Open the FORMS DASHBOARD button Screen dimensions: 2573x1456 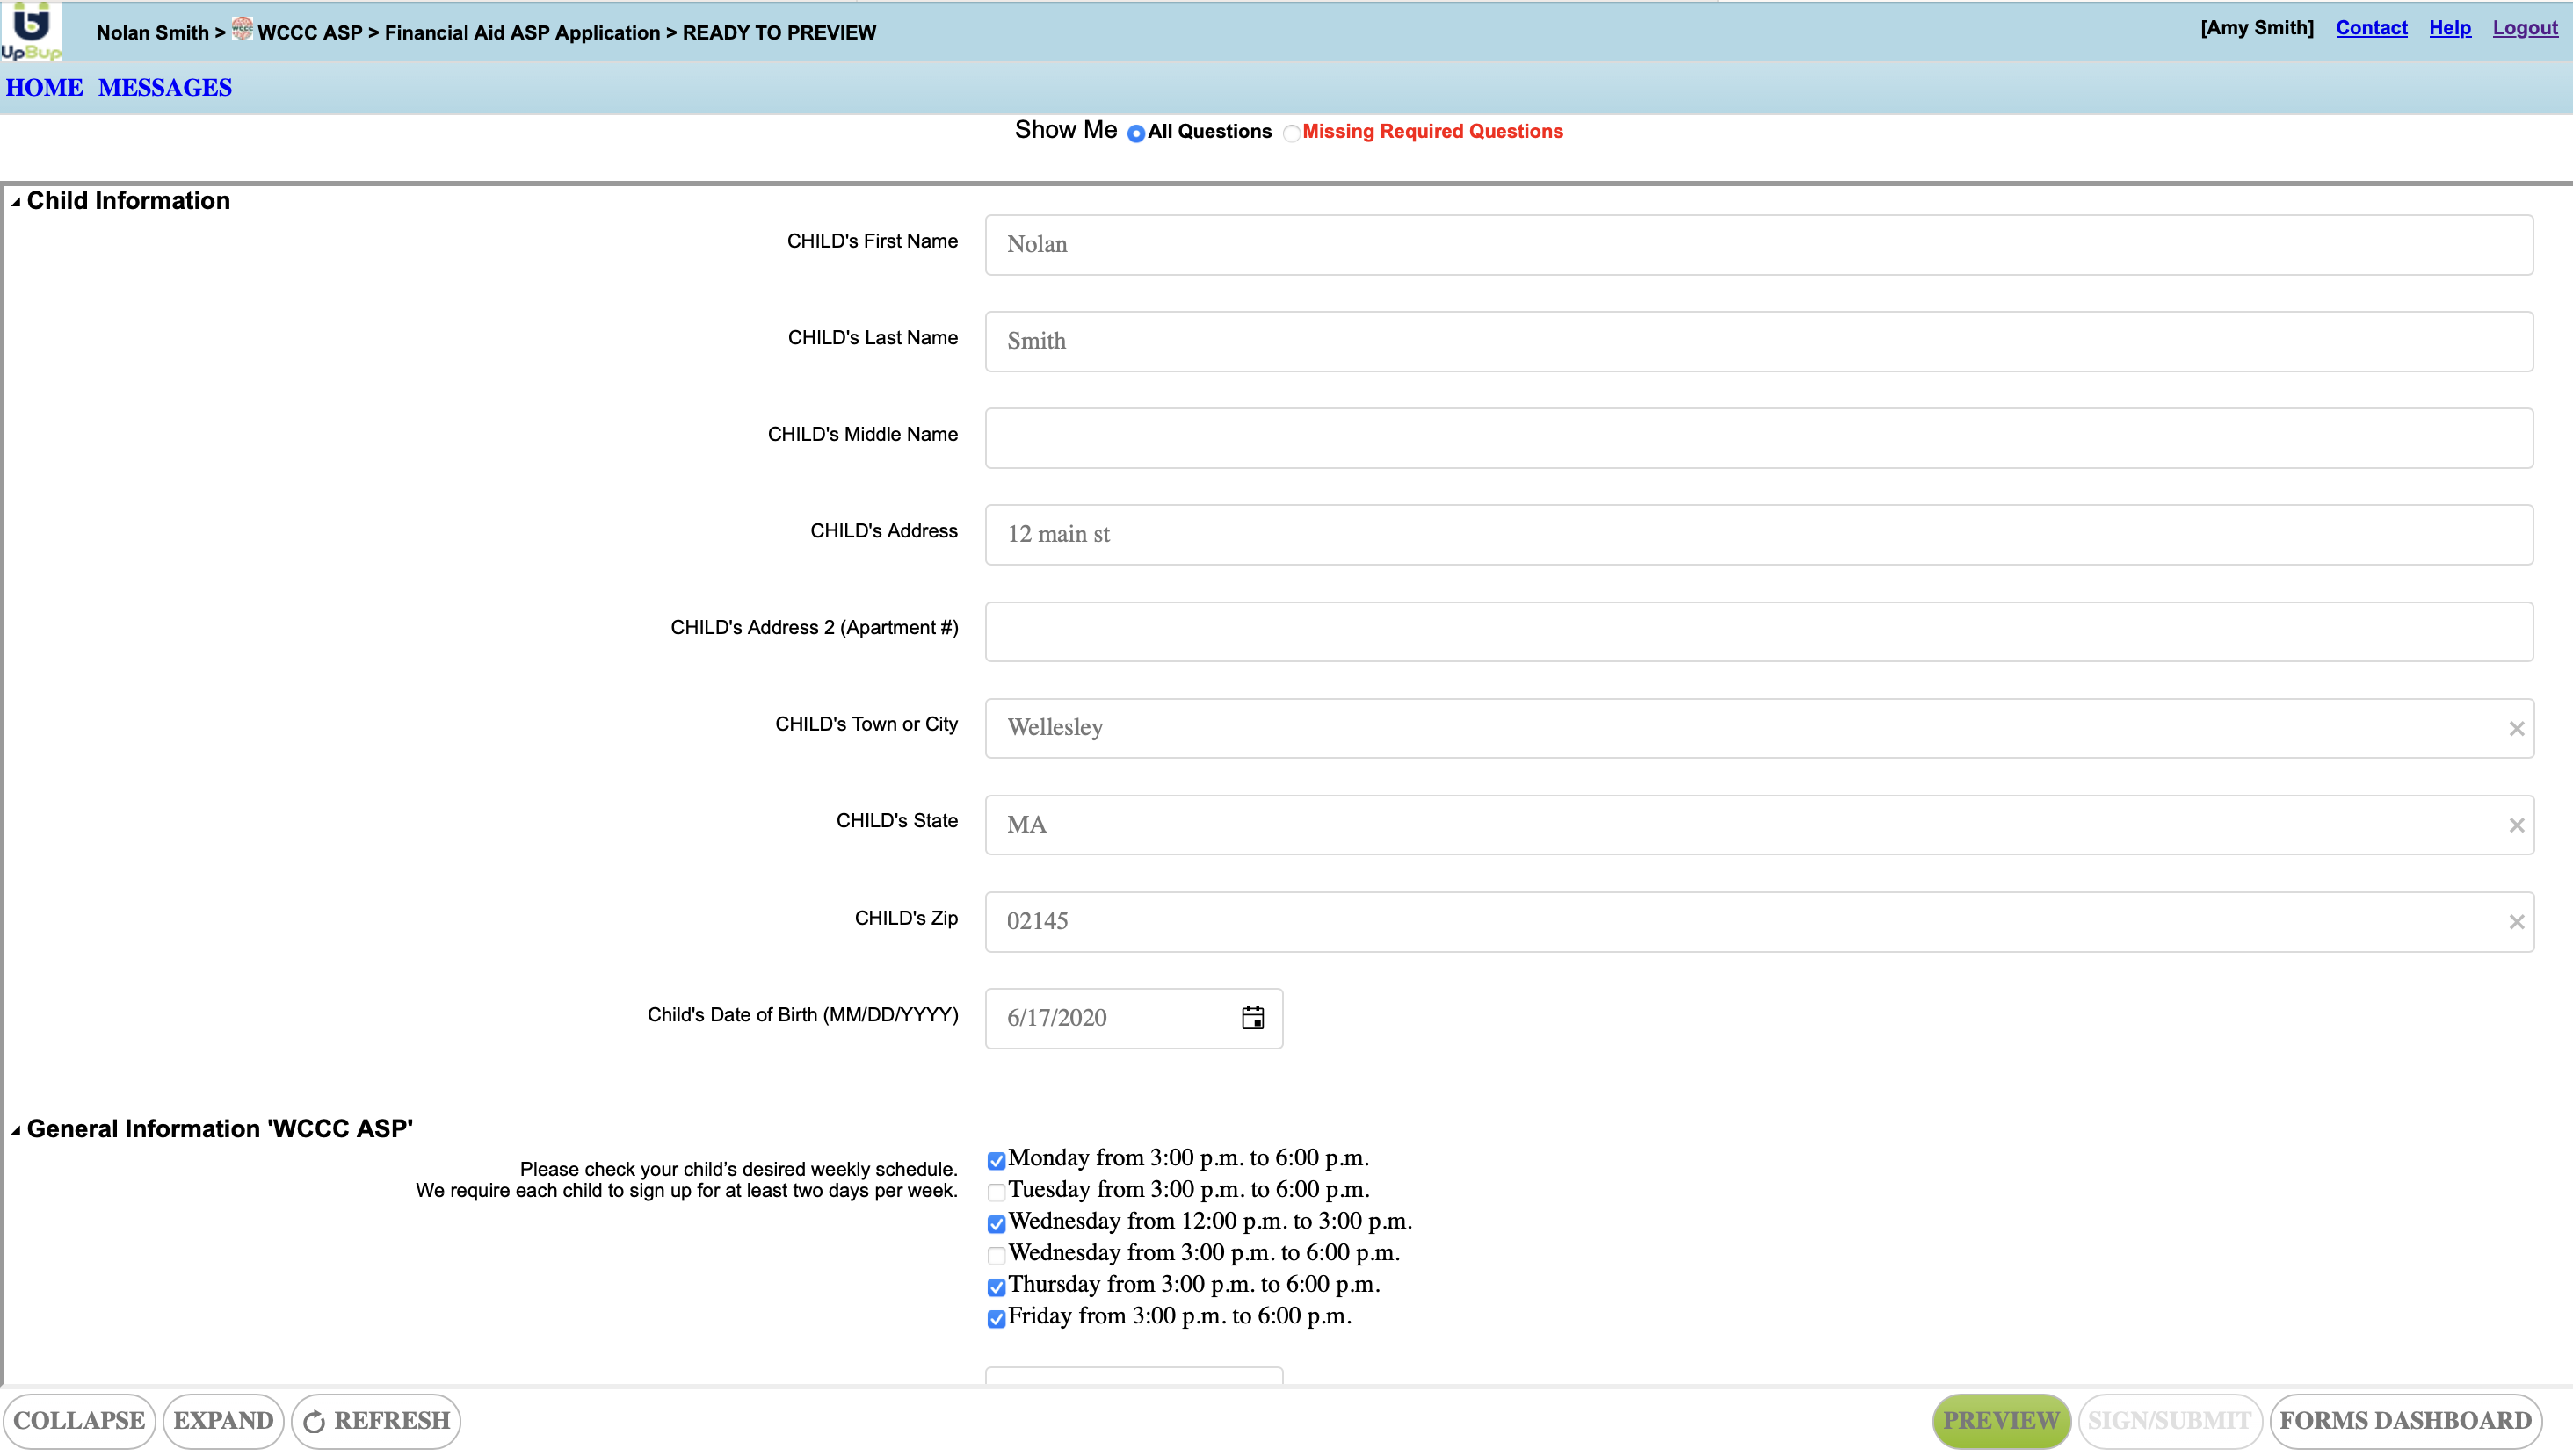[x=2405, y=1420]
